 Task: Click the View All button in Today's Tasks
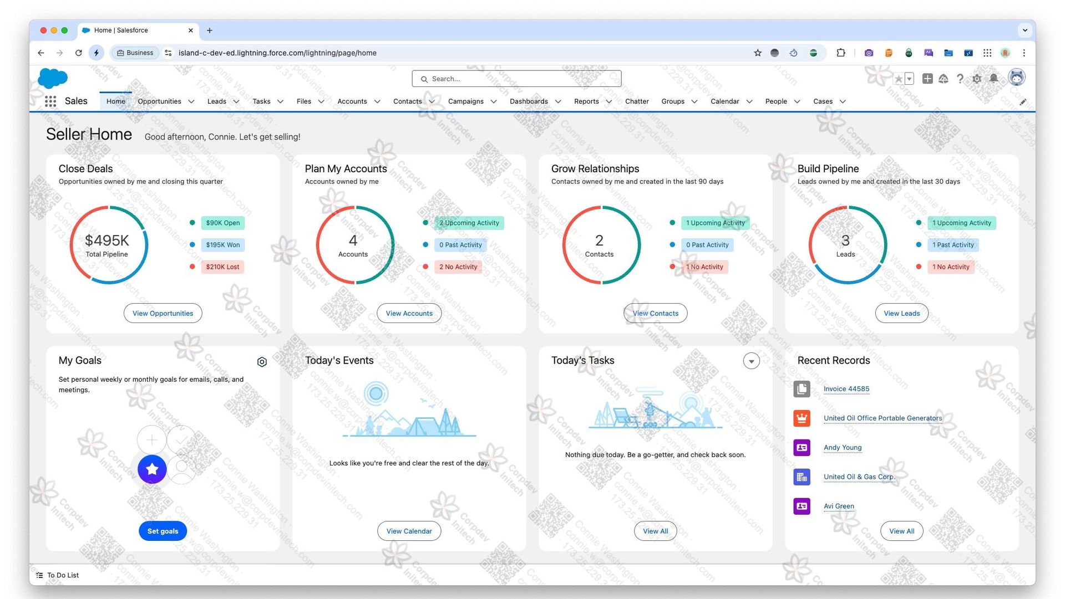click(656, 531)
